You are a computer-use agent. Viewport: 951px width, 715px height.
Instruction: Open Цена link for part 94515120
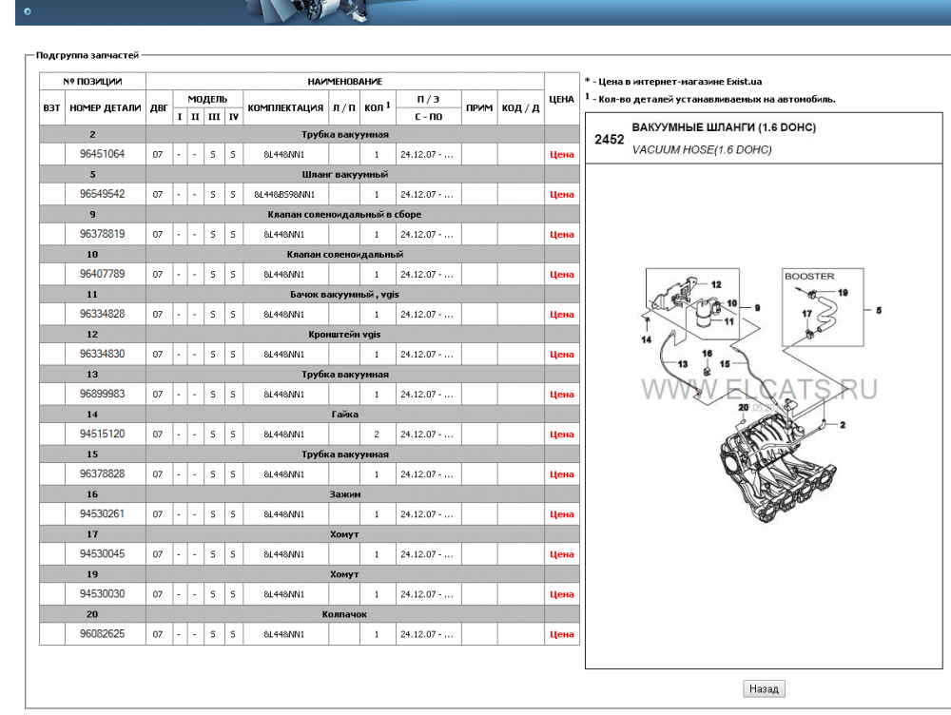point(562,435)
